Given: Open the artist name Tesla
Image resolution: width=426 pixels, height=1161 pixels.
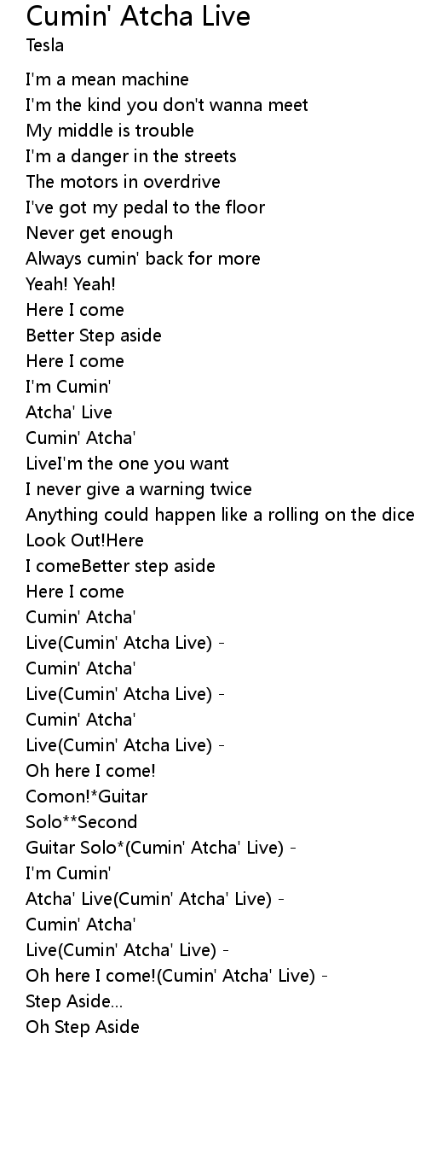Looking at the screenshot, I should coord(44,45).
